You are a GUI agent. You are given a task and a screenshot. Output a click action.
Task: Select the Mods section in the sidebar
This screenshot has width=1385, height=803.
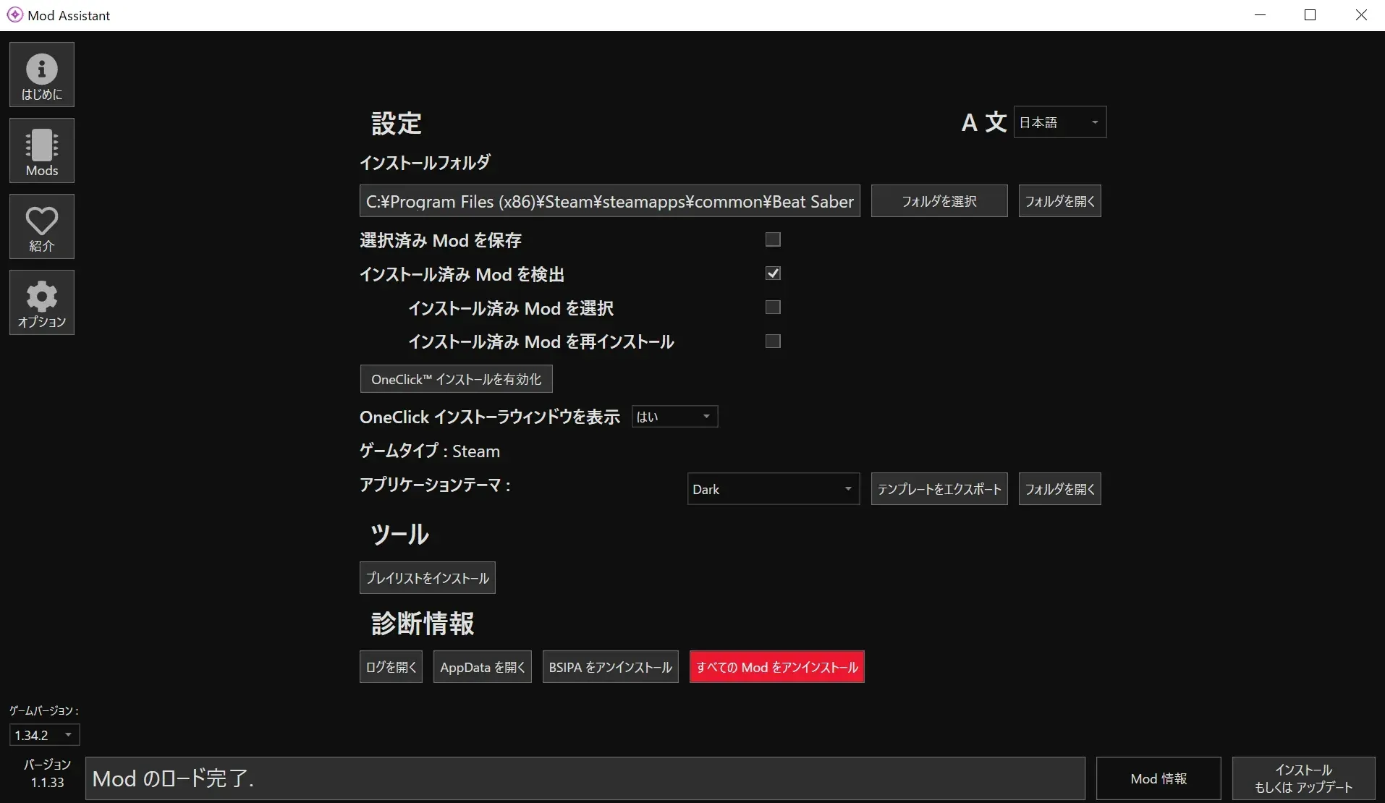click(x=41, y=150)
